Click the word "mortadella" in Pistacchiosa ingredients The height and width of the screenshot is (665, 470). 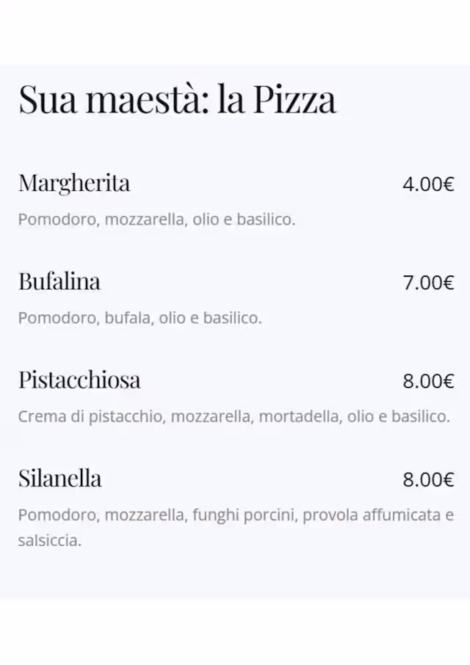[x=300, y=417]
